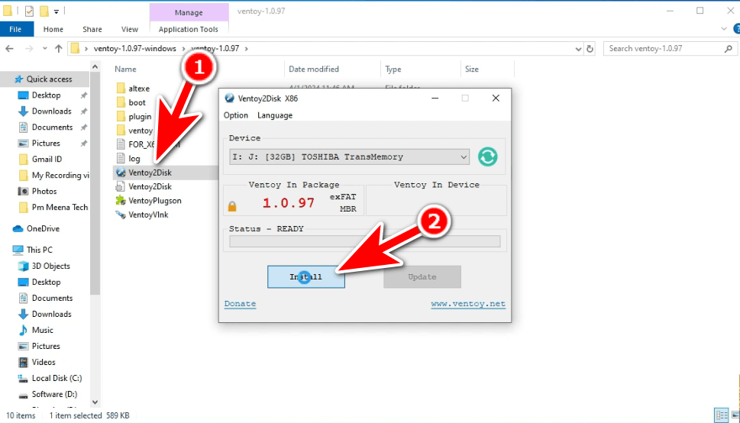Select This PC in navigation pane

click(39, 250)
